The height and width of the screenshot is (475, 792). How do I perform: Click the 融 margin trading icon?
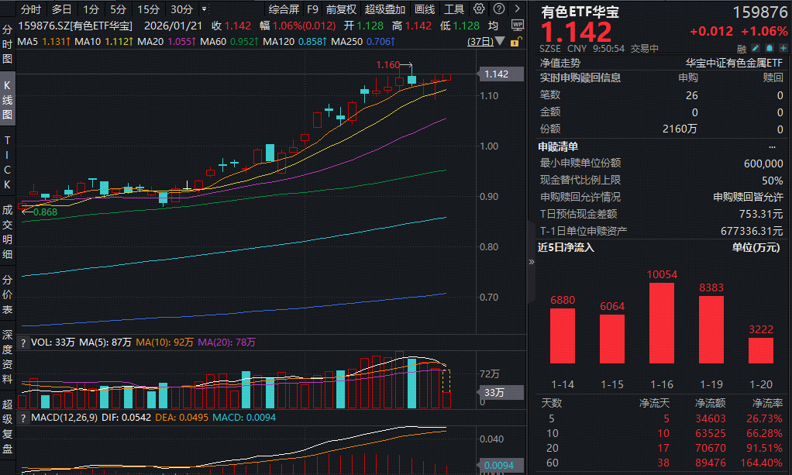tap(742, 48)
